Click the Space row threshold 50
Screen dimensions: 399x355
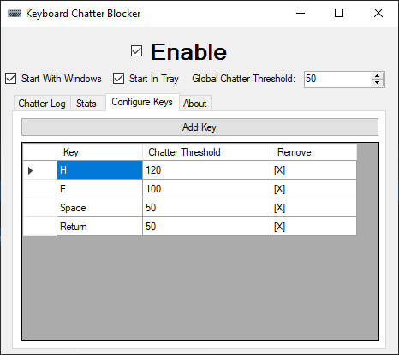click(206, 208)
